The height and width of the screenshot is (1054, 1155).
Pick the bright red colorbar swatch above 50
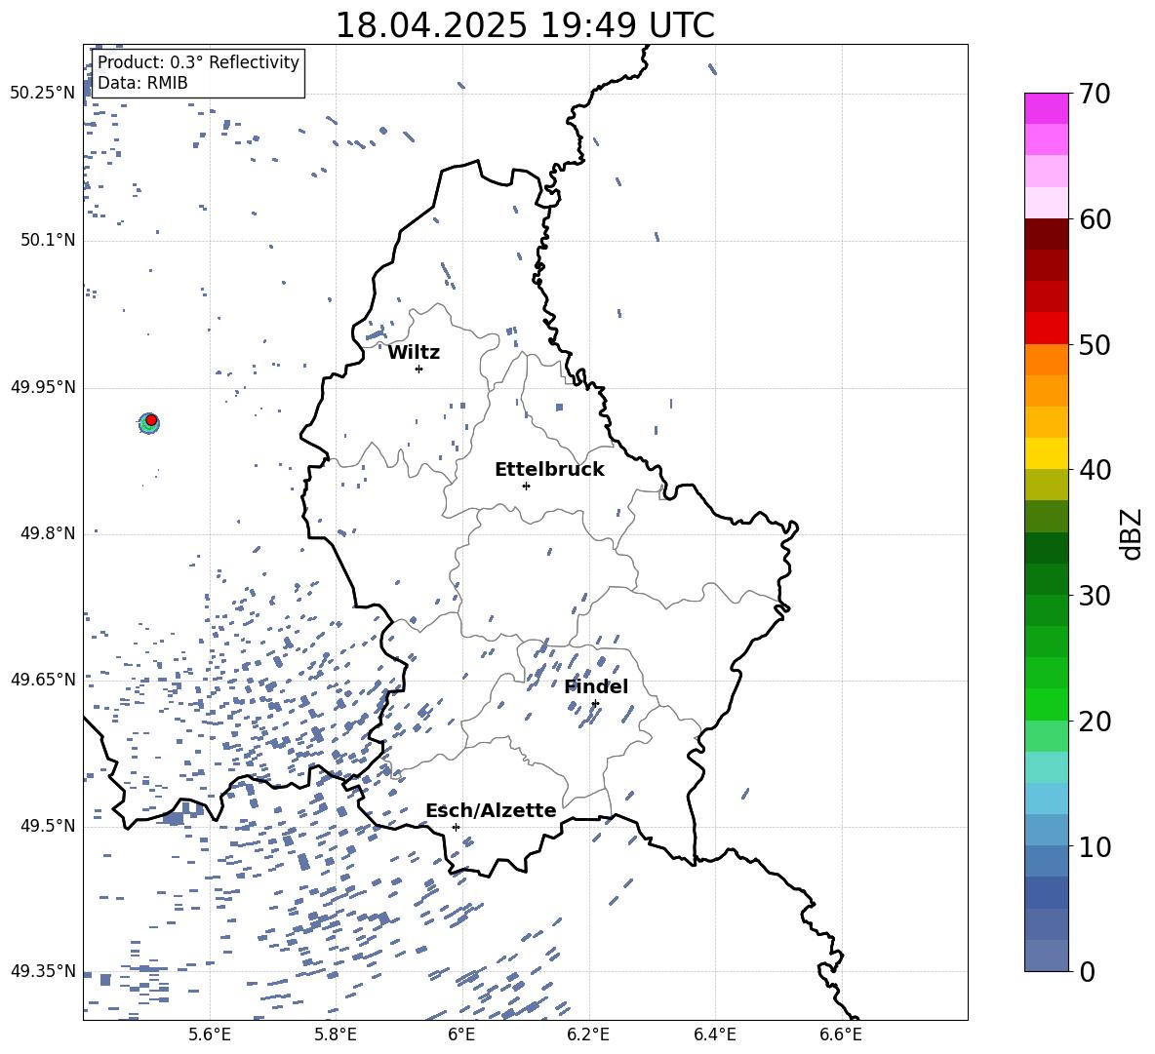click(1047, 329)
